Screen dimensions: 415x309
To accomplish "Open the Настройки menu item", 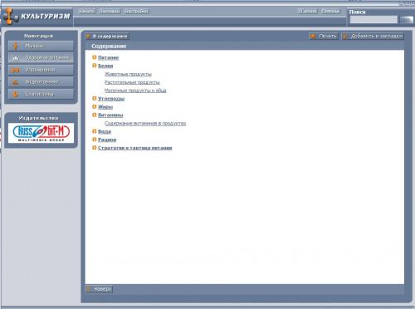I will click(x=136, y=11).
